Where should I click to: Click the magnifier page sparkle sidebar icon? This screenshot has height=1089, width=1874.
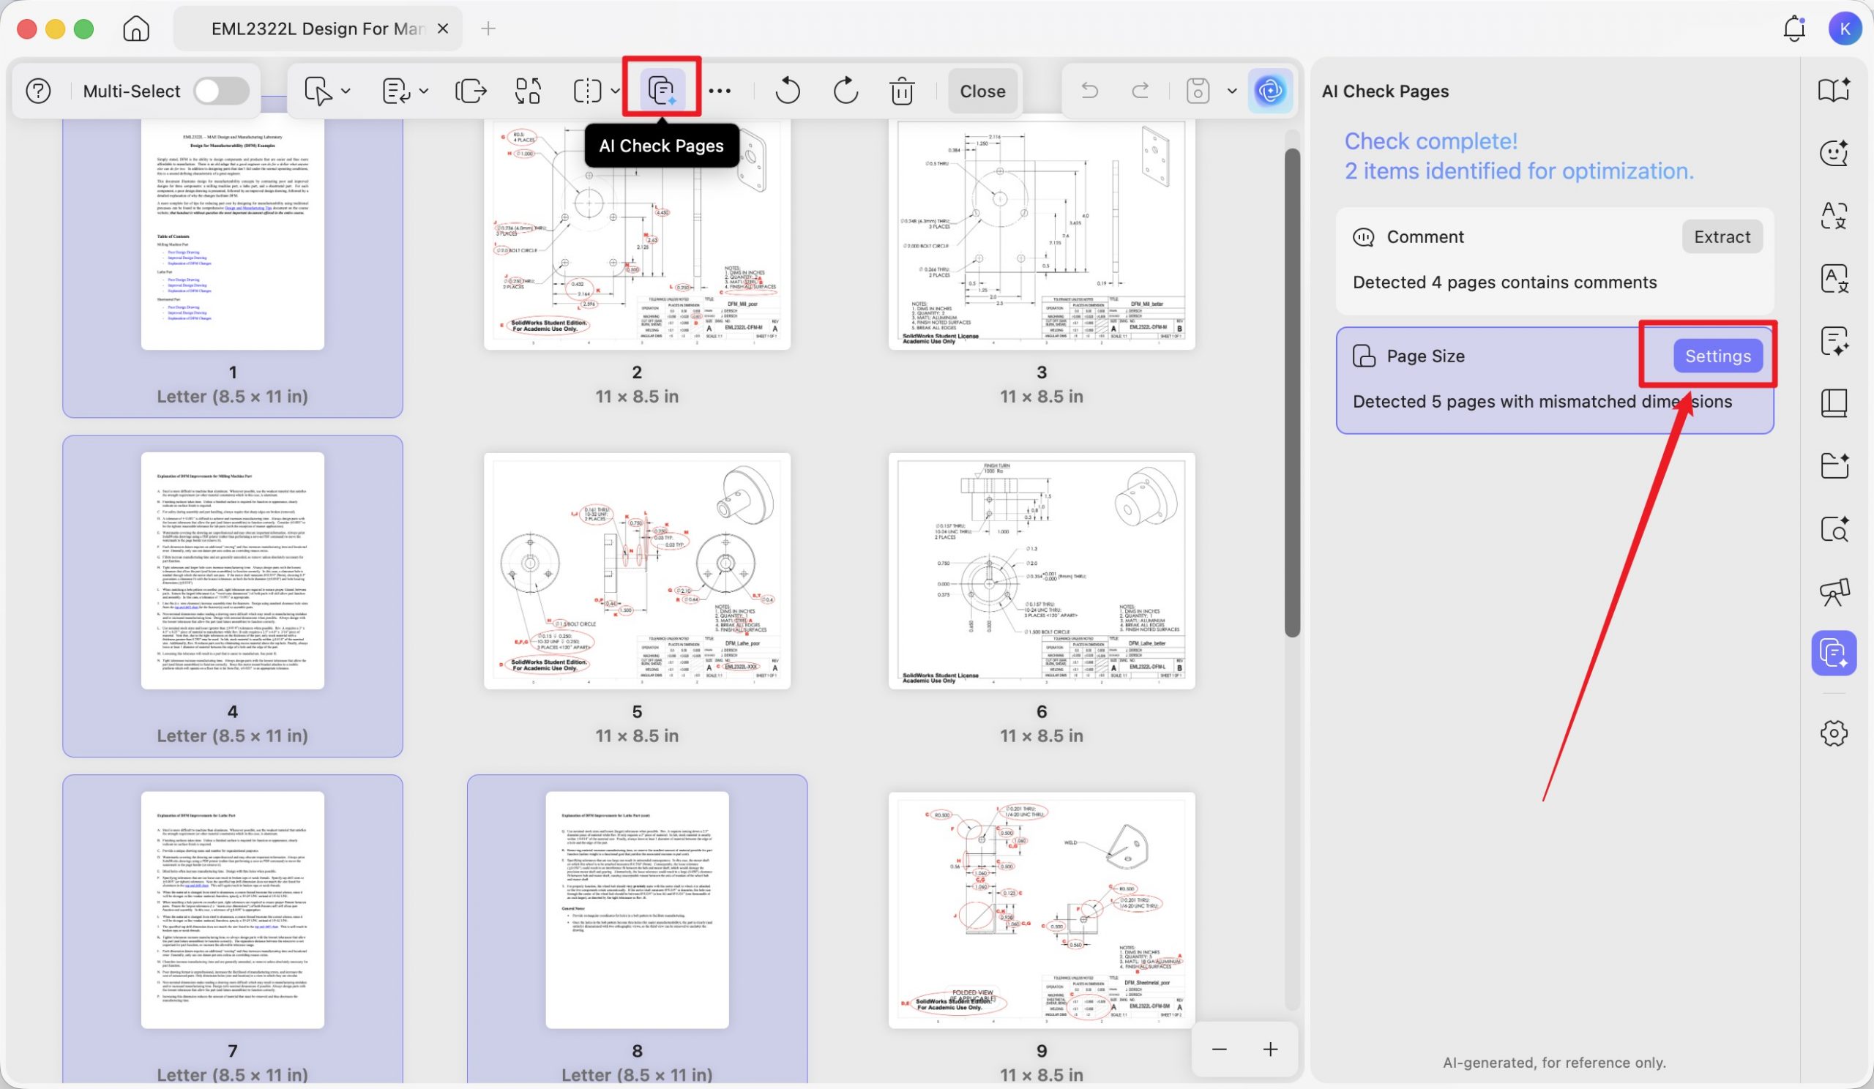tap(1834, 528)
